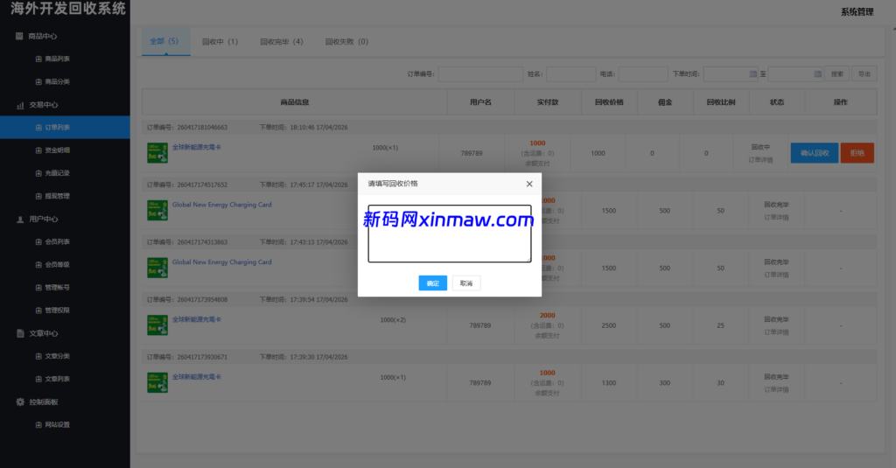Focus the recycling price text area in the dialog
Screen dimensions: 896x468
point(450,234)
